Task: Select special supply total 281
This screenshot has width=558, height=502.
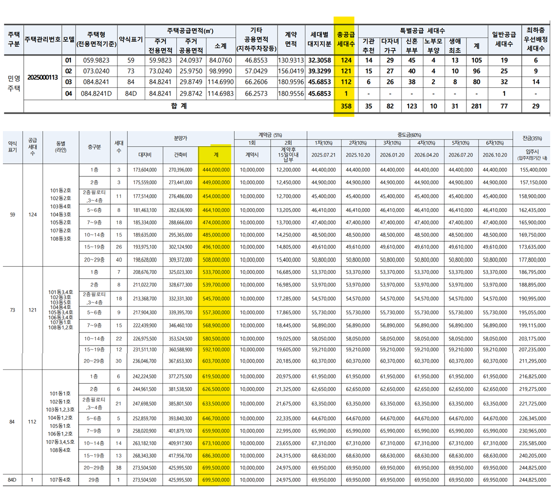Action: [477, 106]
